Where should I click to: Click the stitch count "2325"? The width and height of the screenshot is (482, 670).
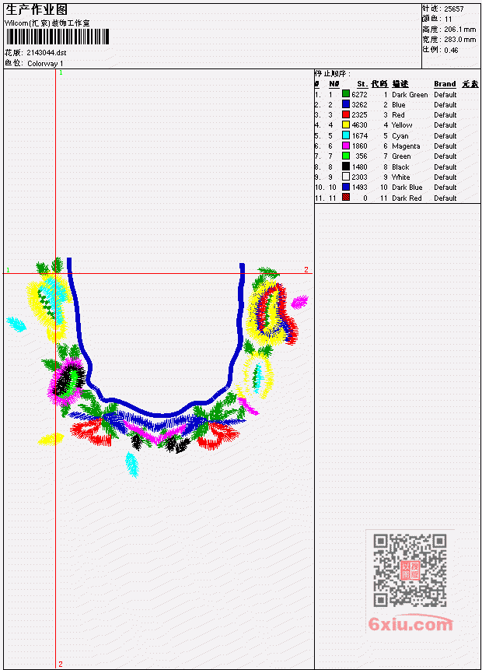tap(359, 115)
